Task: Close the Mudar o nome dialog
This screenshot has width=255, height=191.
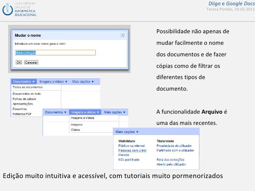Action: 123,35
